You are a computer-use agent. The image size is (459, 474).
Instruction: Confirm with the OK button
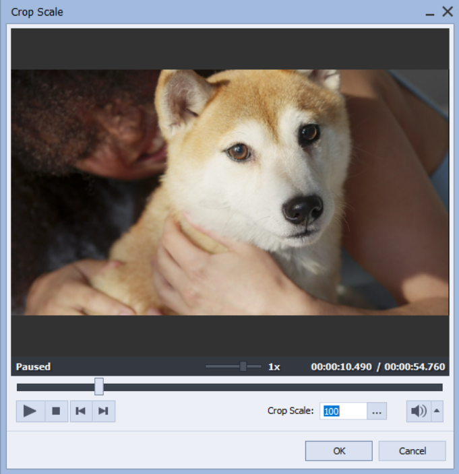click(x=339, y=451)
